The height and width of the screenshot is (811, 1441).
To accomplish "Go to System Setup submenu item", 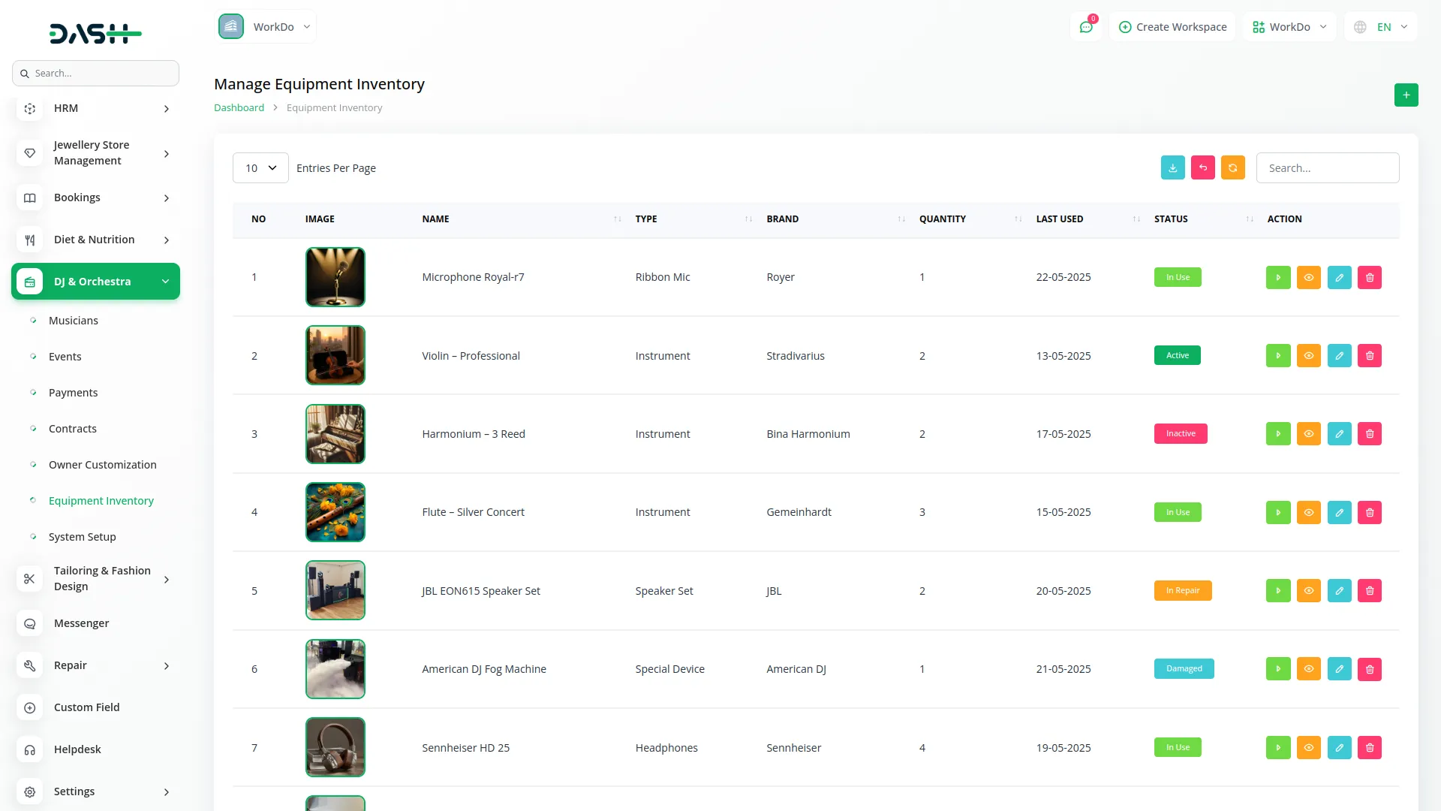I will (83, 537).
